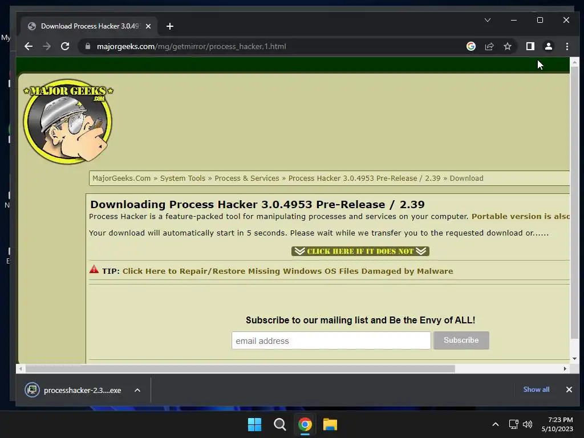The width and height of the screenshot is (584, 438).
Task: Click the 'Click here if it does not' button
Action: point(360,251)
